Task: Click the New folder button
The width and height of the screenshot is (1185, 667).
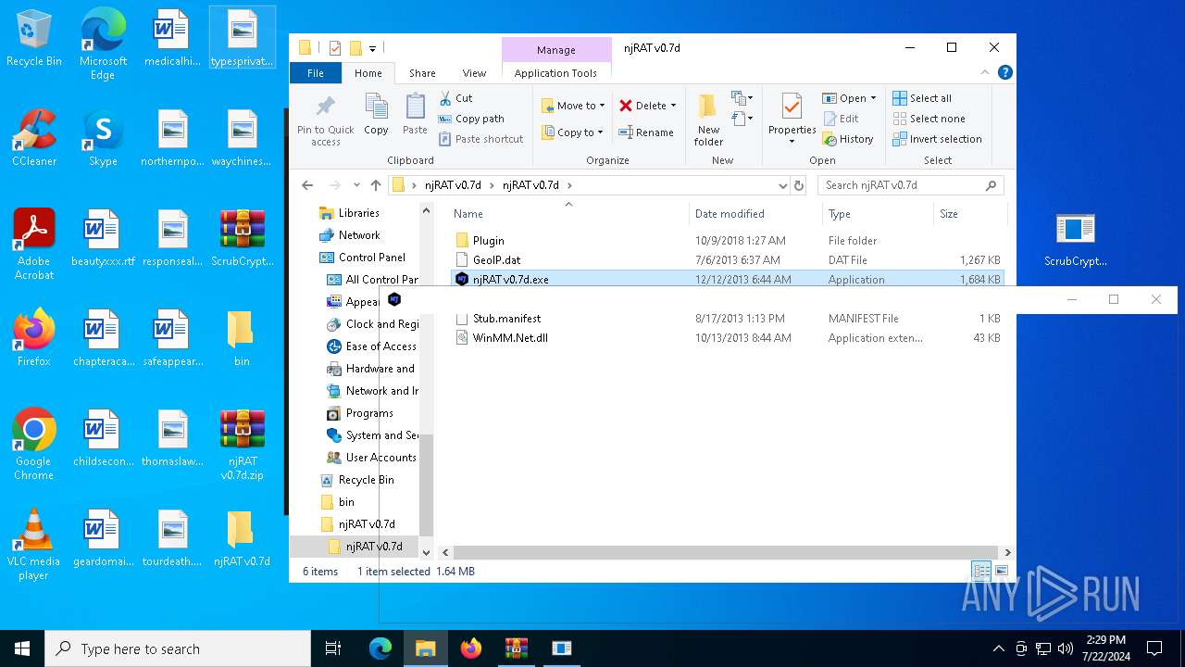Action: (708, 119)
